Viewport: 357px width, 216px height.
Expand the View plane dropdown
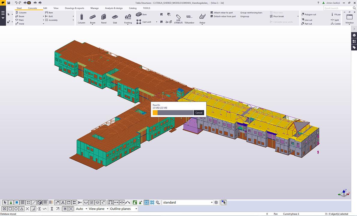[x=107, y=209]
